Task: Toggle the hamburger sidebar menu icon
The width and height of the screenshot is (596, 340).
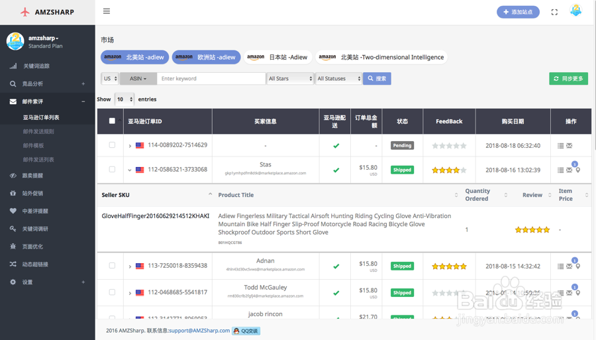Action: tap(107, 11)
